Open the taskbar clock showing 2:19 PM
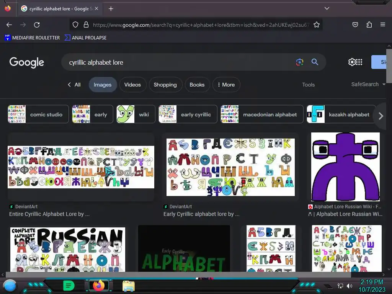 tap(372, 286)
